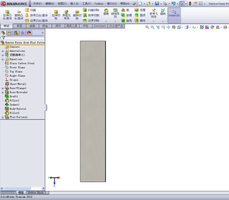This screenshot has height=200, width=229.
Task: Open the Linear Pattern dropdown arrow
Action: click(x=115, y=21)
